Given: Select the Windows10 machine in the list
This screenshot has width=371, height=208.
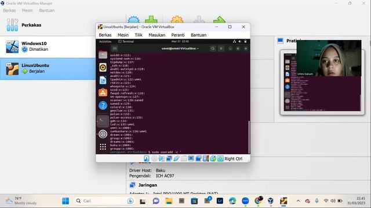Looking at the screenshot, I should pyautogui.click(x=48, y=46).
